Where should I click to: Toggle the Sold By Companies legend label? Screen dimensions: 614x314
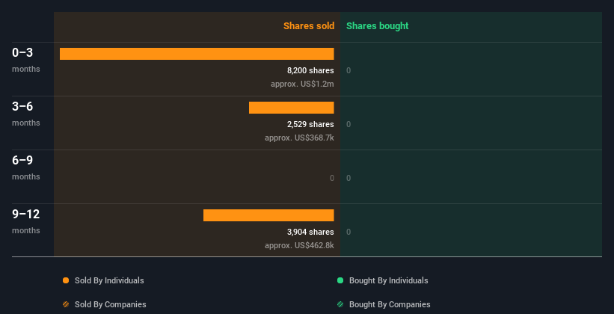[111, 304]
